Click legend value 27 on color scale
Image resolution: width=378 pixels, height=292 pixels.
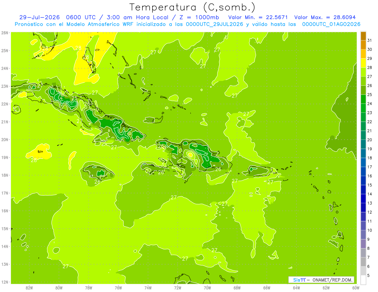coord(369,77)
